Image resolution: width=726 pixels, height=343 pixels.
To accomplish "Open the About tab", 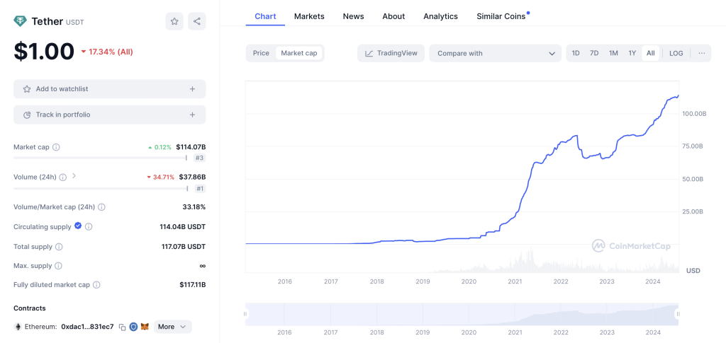I will [393, 16].
